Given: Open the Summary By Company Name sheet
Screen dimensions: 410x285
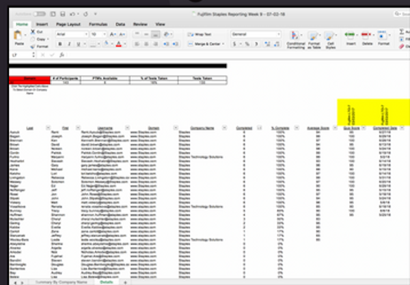Looking at the screenshot, I should click(61, 282).
